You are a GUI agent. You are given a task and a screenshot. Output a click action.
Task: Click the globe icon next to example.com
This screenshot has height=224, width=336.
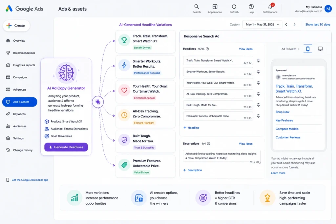coord(278,77)
